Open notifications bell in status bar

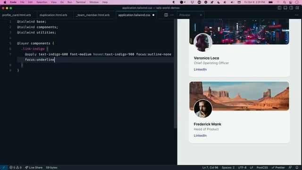pyautogui.click(x=297, y=168)
